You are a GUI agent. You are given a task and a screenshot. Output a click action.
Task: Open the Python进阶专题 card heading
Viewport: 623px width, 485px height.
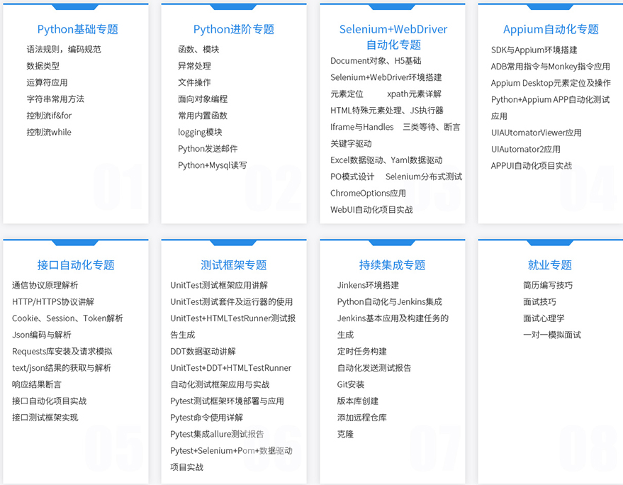tap(234, 29)
